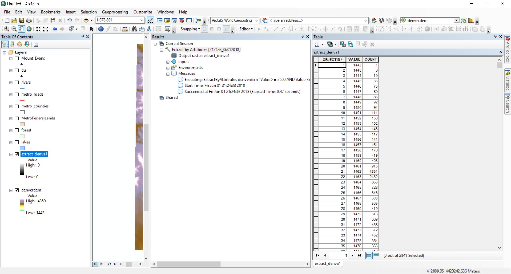Viewport: 511px width, 274px height.
Task: Activate the Pan hand tool
Action: point(22,29)
